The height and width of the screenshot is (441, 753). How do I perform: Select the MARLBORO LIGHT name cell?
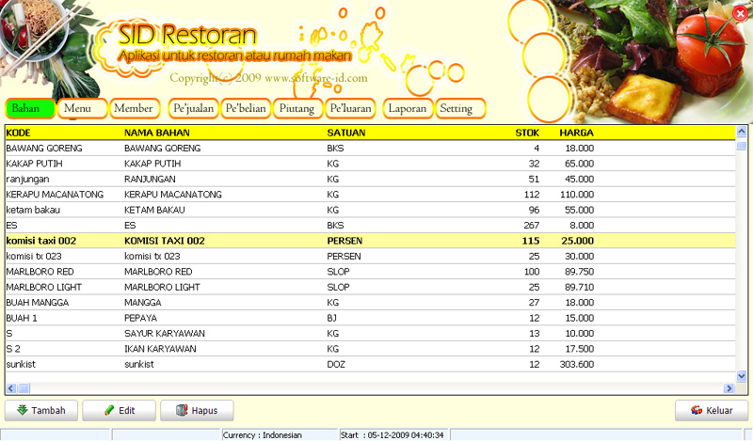tap(162, 287)
